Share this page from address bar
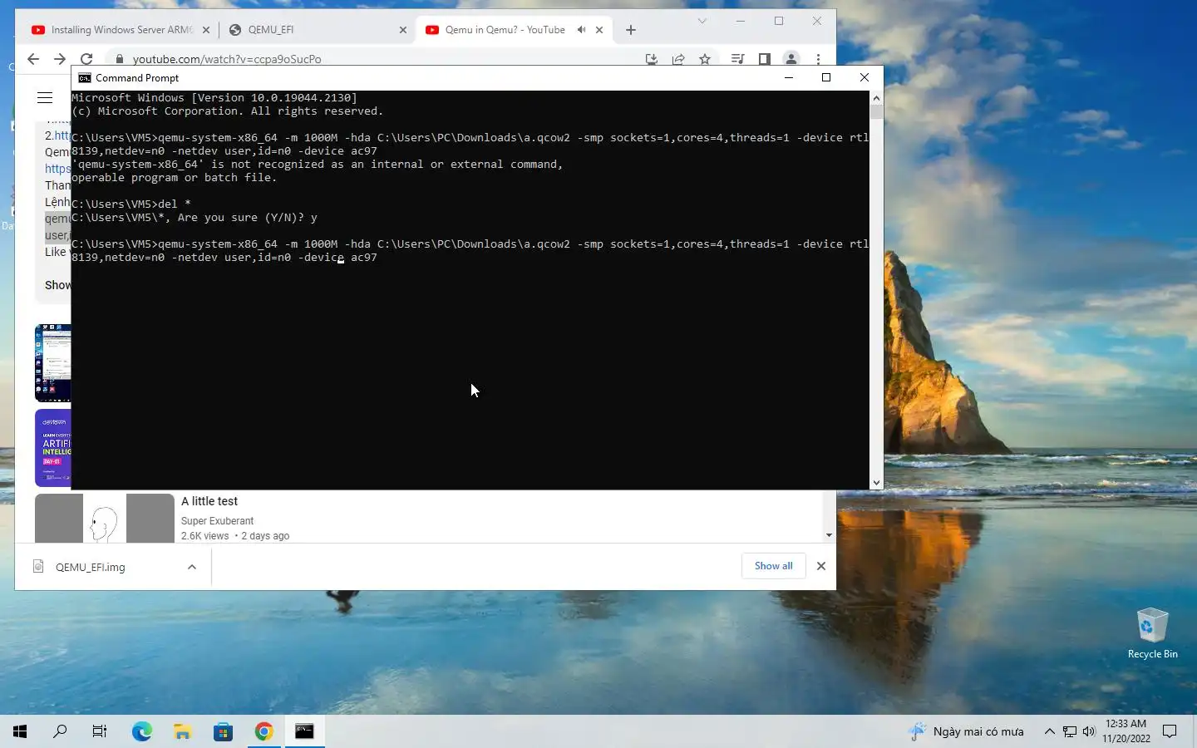This screenshot has height=748, width=1197. (678, 59)
